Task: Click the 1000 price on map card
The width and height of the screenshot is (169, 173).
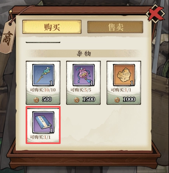Action: [129, 99]
